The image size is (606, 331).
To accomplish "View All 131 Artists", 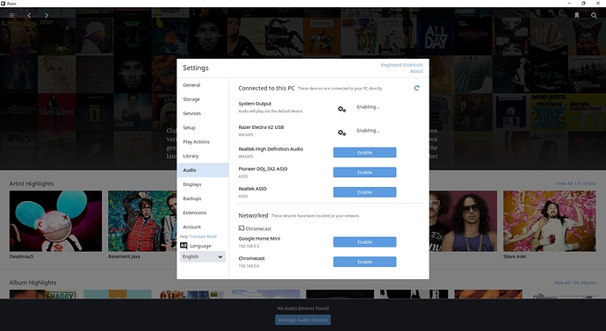I will (x=576, y=183).
